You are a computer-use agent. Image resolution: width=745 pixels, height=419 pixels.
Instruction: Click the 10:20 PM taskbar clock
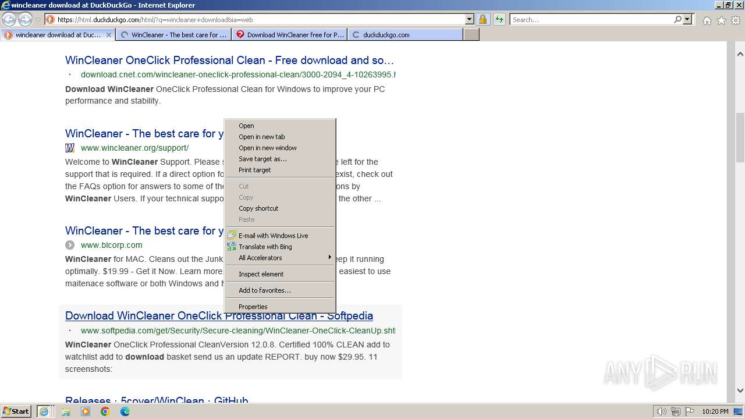tap(715, 411)
